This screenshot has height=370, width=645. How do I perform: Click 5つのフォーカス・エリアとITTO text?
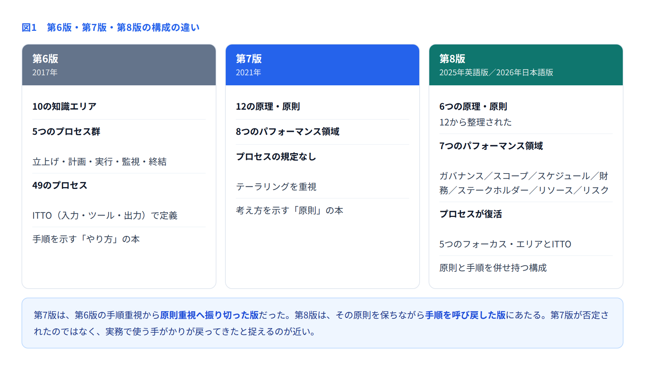coord(505,244)
